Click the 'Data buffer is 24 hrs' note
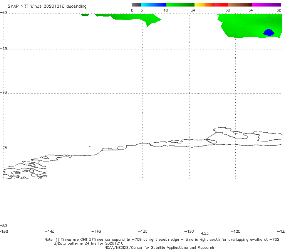 (89, 243)
